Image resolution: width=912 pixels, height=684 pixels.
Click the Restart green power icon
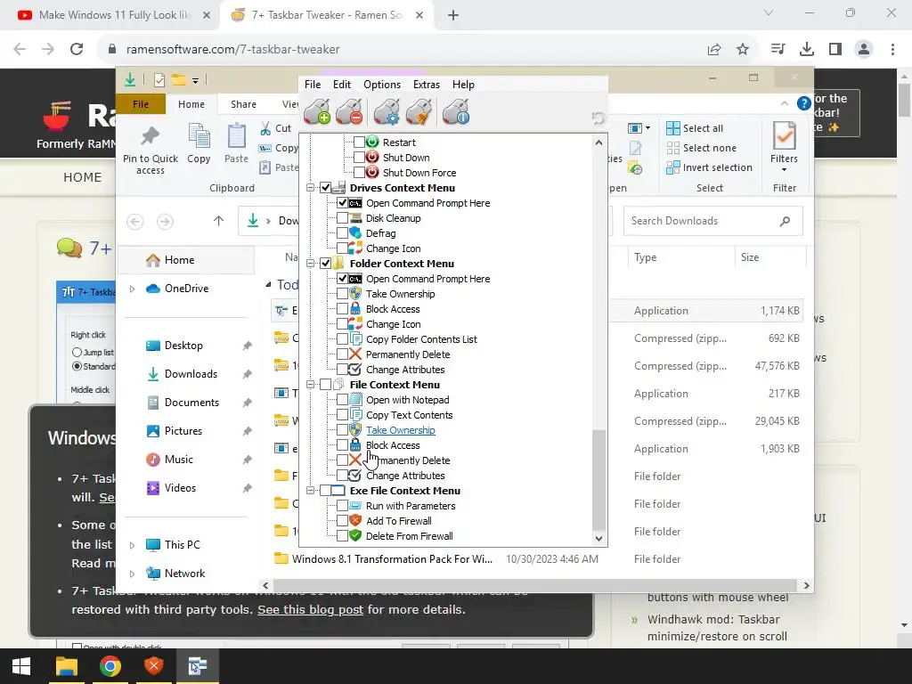pos(373,142)
